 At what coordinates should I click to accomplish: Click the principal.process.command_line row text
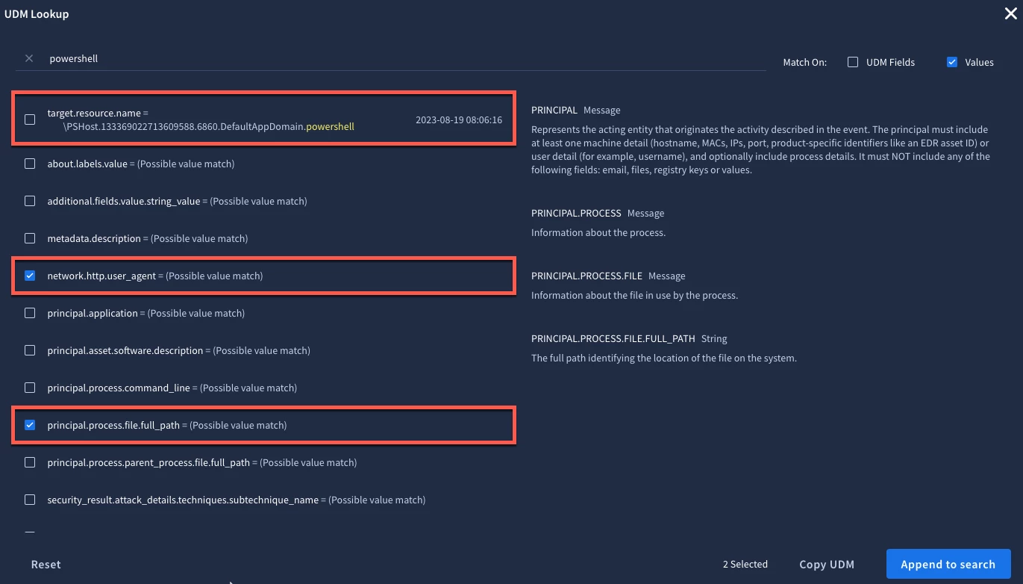click(x=172, y=388)
